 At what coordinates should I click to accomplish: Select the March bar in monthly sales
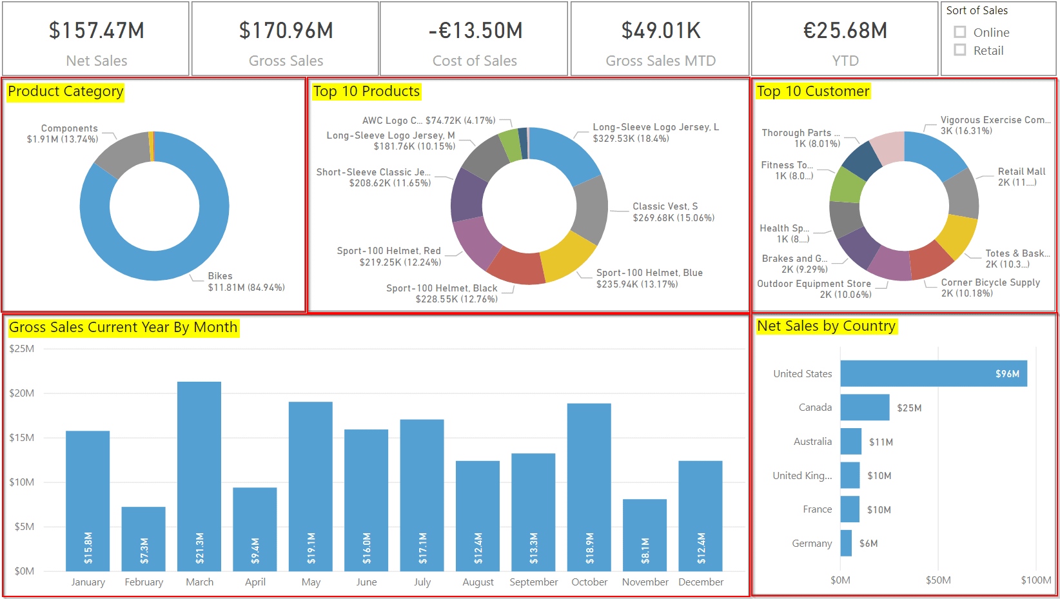point(199,476)
